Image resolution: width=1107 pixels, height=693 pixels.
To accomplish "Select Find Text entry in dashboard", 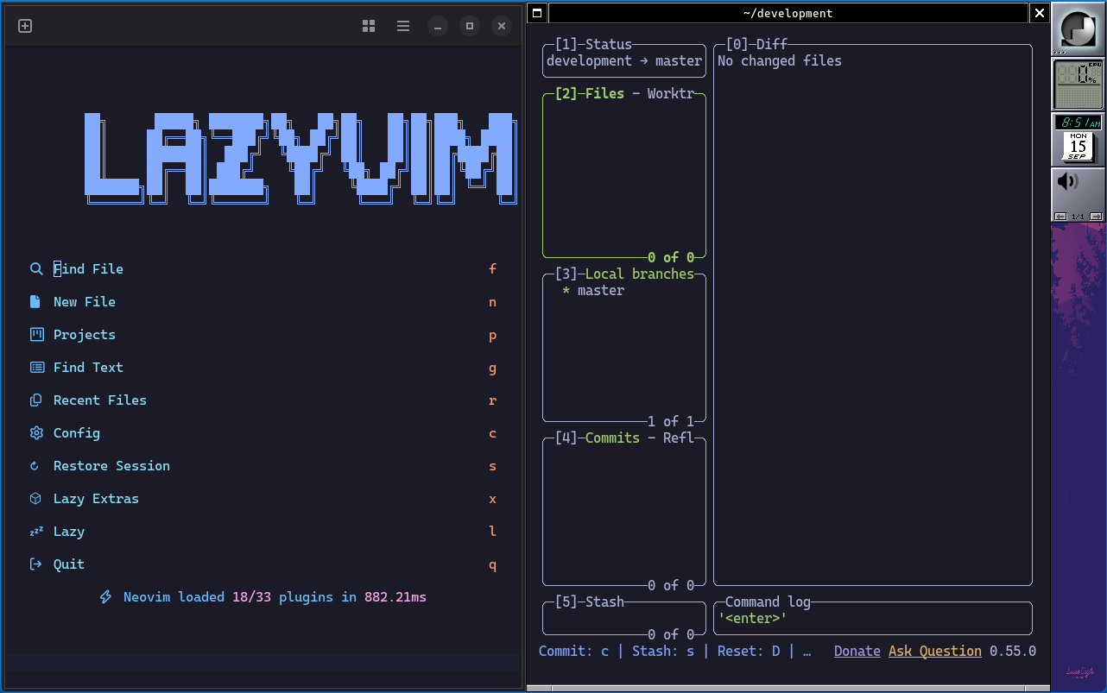I will click(88, 367).
